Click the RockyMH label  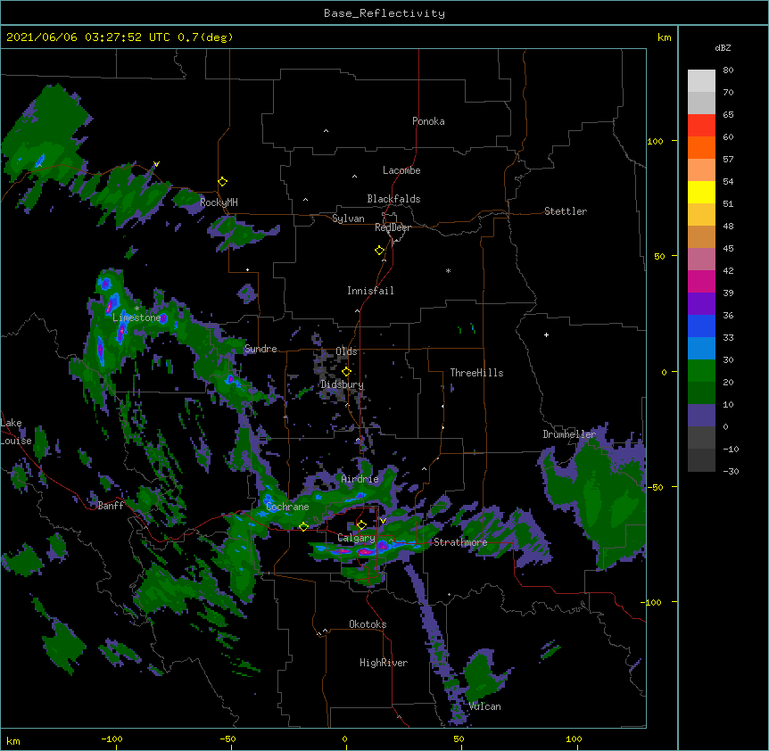click(219, 202)
